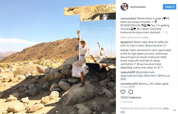
Task: Open the @gozdeksmglu mention
Action: pyautogui.click(x=145, y=72)
